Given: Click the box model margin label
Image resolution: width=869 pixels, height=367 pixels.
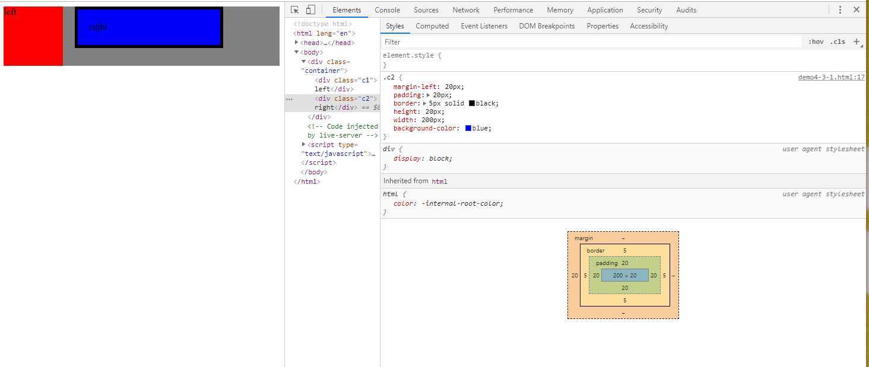Looking at the screenshot, I should 583,238.
